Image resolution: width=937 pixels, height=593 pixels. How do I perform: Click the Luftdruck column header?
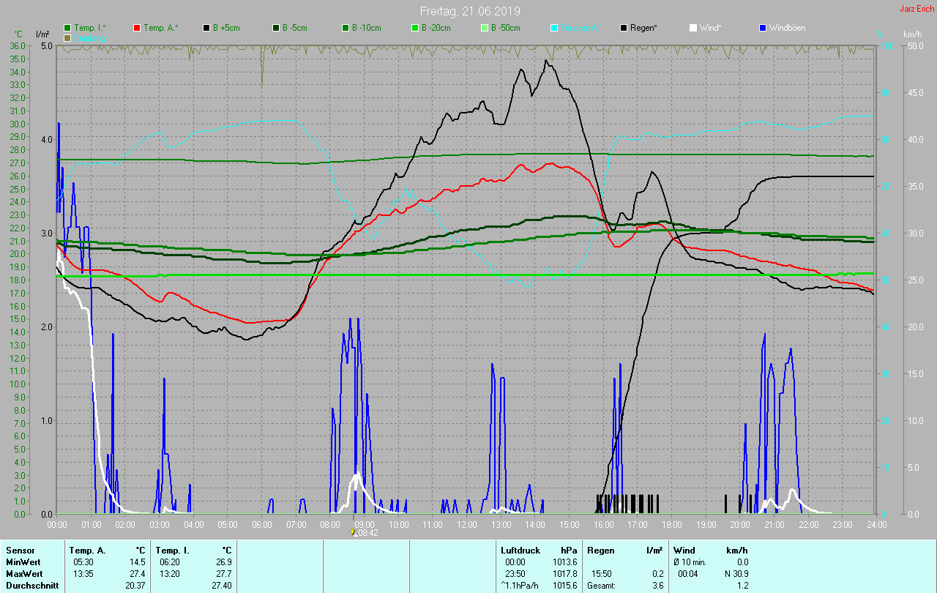[x=520, y=550]
